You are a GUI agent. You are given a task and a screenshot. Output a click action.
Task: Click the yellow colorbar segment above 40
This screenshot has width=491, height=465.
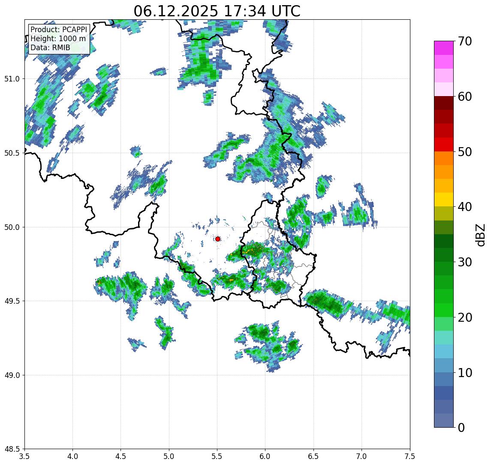[x=444, y=199]
